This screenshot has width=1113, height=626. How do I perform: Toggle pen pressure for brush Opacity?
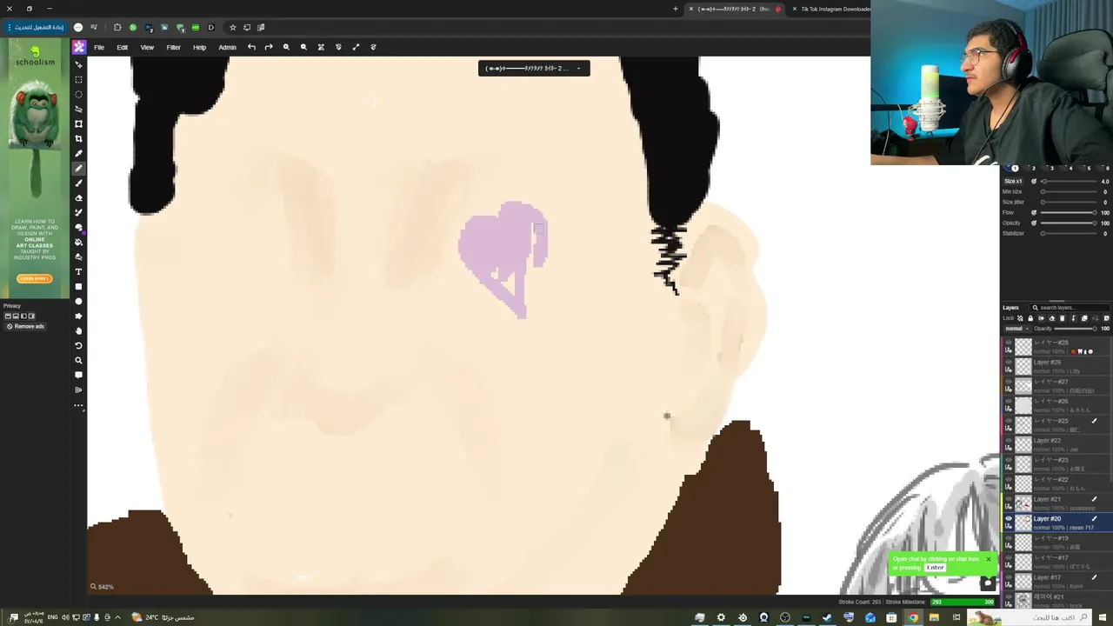coord(1034,223)
